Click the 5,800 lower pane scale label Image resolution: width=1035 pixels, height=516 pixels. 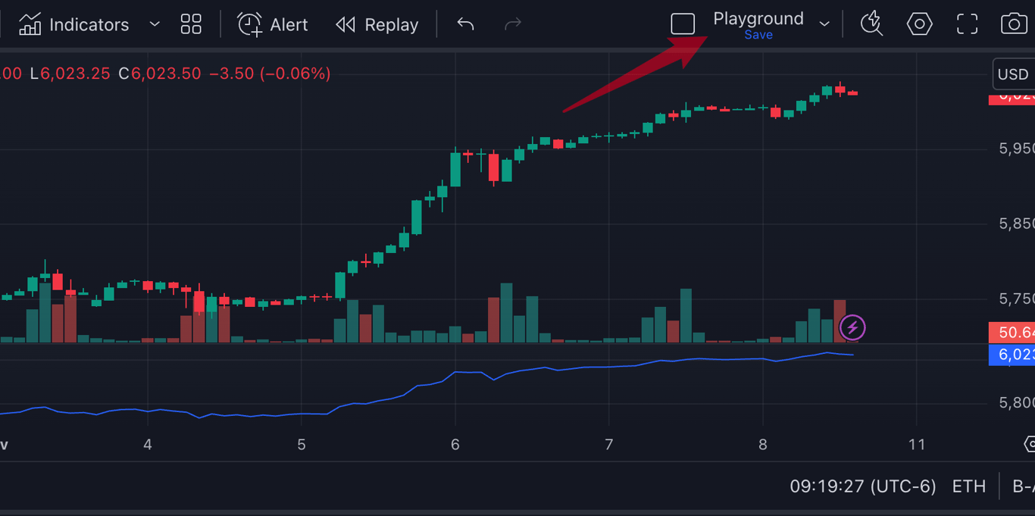1017,402
